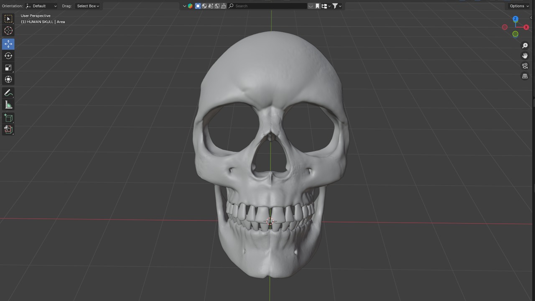Click the skull model's forehead
This screenshot has height=301, width=535.
[x=271, y=69]
